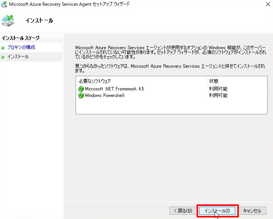The image size is (273, 219).
Task: Click the 状態 column header
Action: (237, 81)
